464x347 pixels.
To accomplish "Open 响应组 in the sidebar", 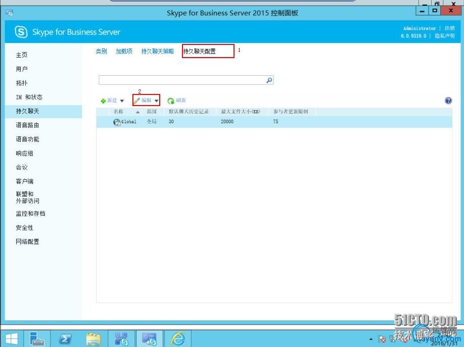I will (25, 153).
